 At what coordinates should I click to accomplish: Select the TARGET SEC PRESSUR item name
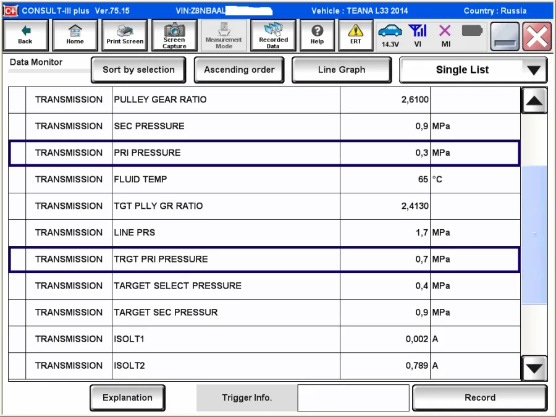click(x=166, y=313)
